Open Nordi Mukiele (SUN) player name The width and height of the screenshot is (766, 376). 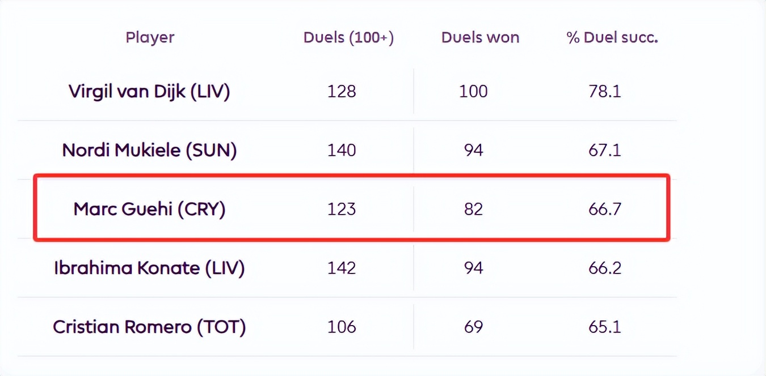[x=149, y=150]
